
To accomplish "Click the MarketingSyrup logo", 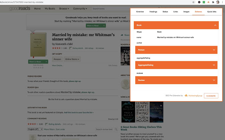I will [193, 96].
